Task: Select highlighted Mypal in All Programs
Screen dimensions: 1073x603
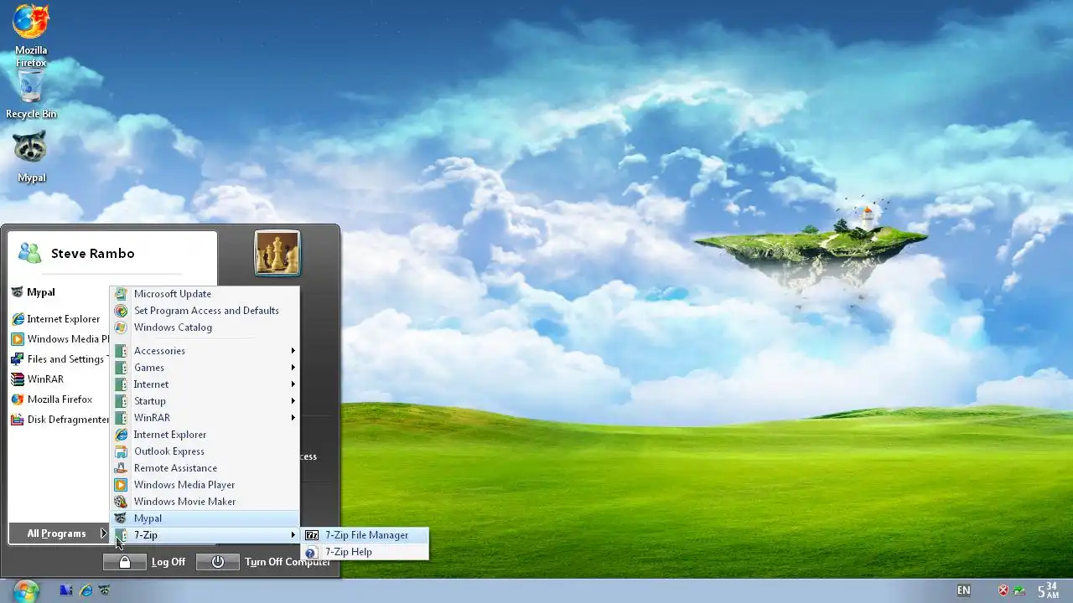Action: (x=205, y=518)
